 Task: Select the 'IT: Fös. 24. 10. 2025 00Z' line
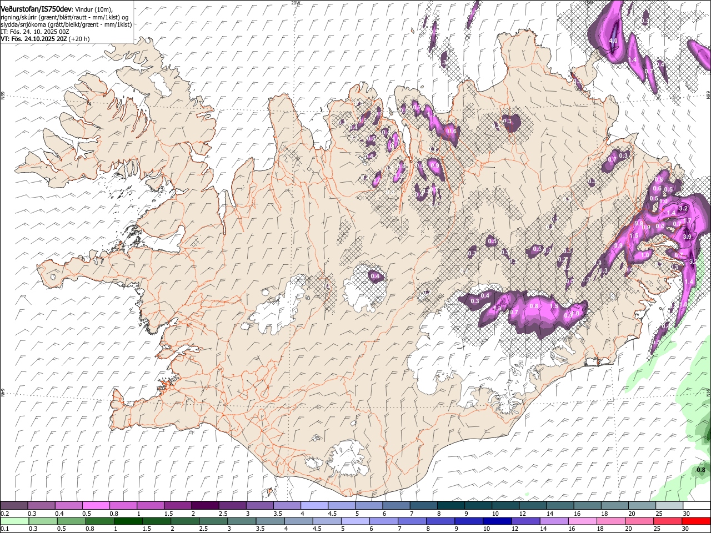(x=35, y=32)
